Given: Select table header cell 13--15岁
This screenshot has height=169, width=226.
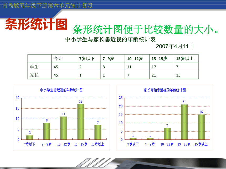Looking at the screenshot, I should click(159, 58).
